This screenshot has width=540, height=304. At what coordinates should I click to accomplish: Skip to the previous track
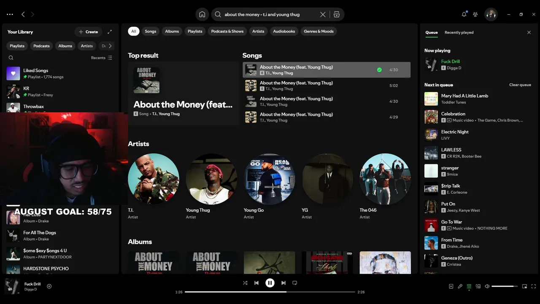click(256, 283)
